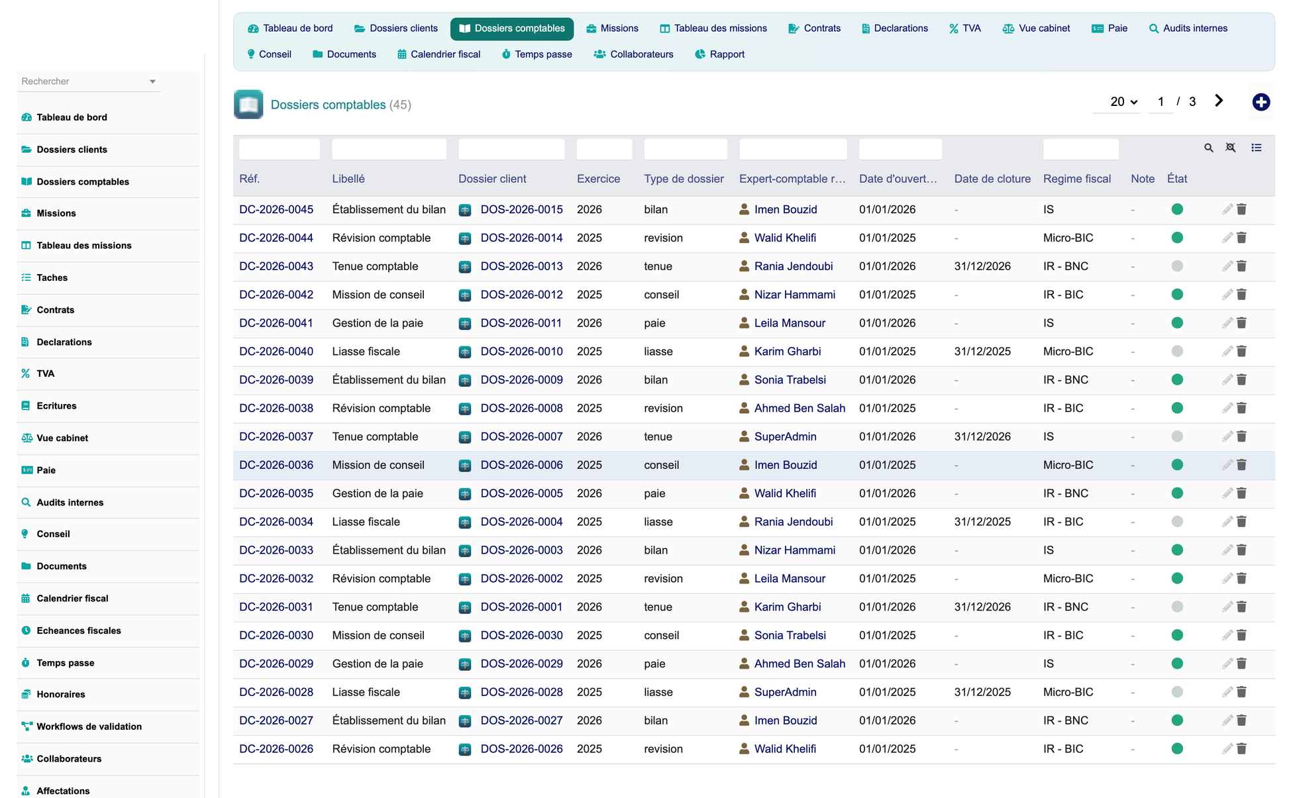Click the Dossiers comptables book header icon
This screenshot has width=1289, height=798.
tap(248, 105)
